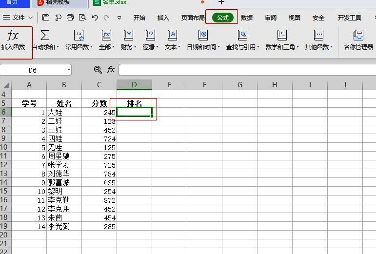
Task: Click the Print icon in quick toolbar
Action: point(70,18)
